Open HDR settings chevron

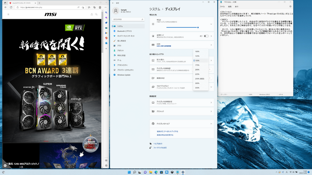(x=211, y=45)
